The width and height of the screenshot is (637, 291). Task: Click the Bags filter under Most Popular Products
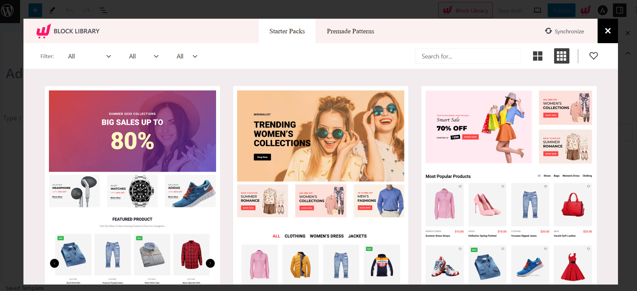[x=556, y=176]
